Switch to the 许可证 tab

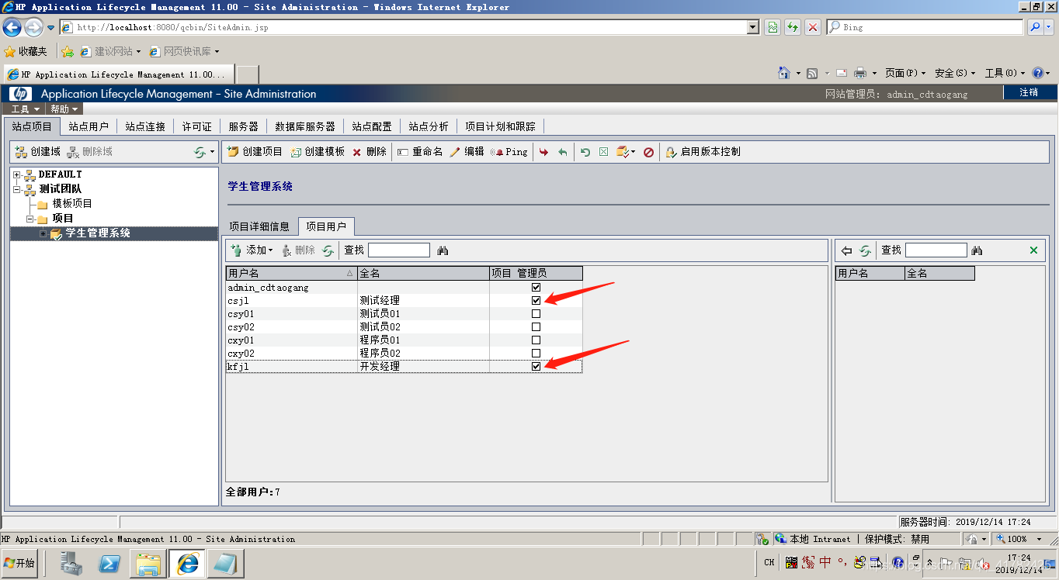(197, 126)
